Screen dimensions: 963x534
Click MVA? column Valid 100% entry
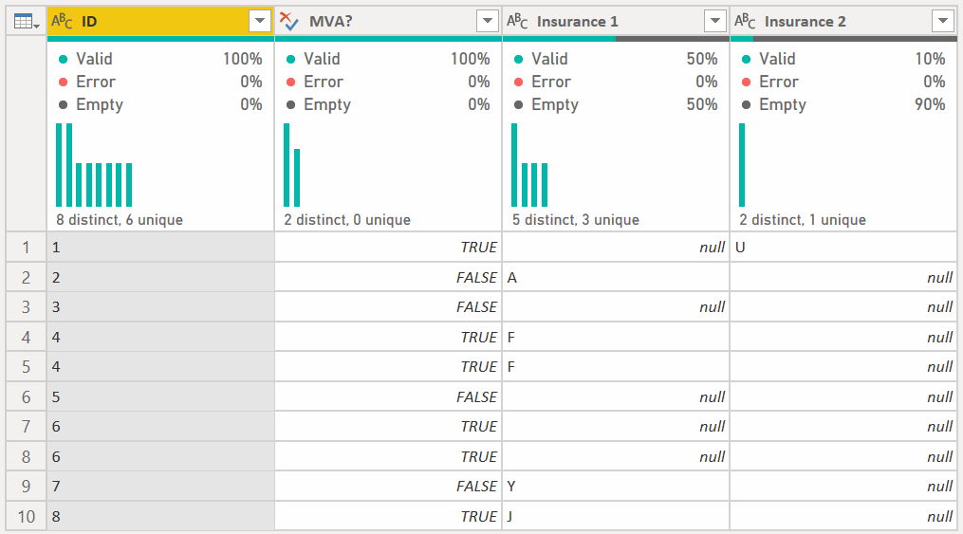388,59
